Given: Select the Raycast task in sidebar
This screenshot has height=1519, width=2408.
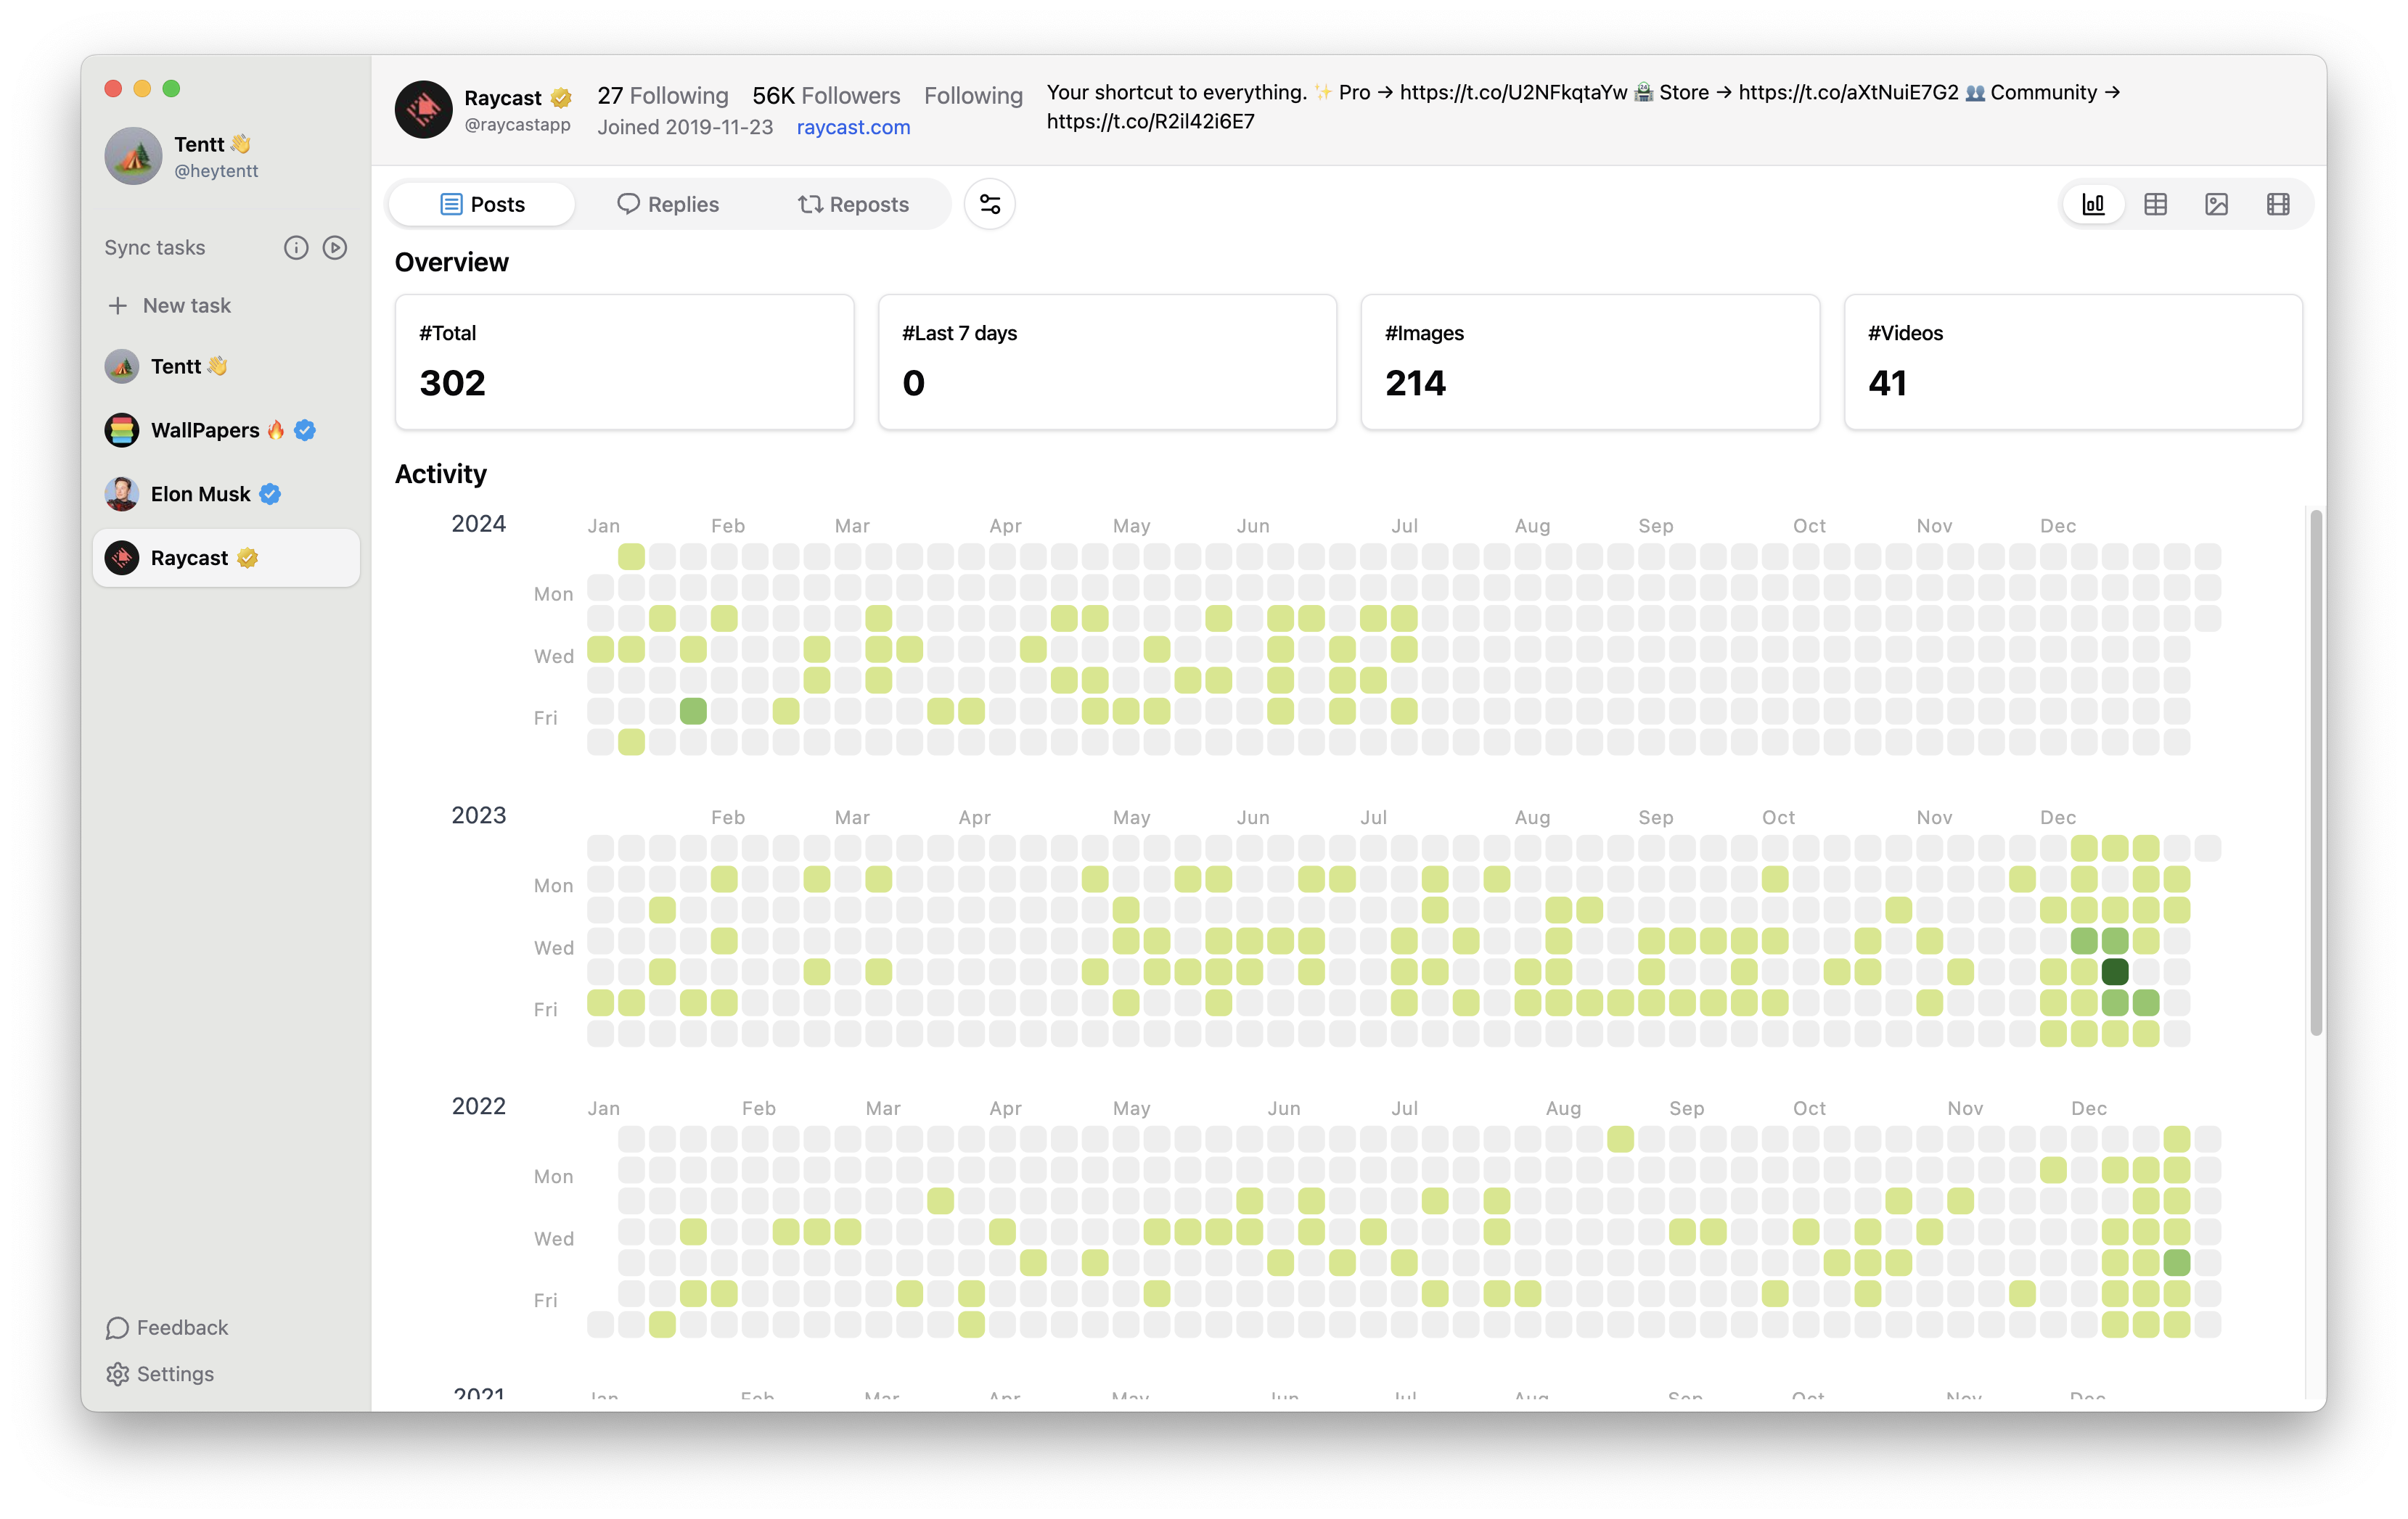Looking at the screenshot, I should [x=226, y=558].
